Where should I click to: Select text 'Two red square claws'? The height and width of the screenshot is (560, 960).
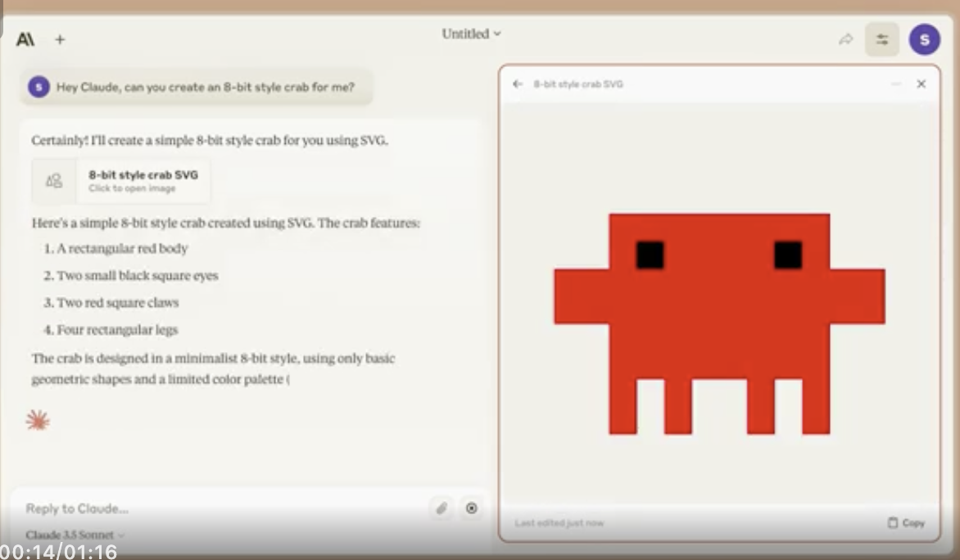pyautogui.click(x=118, y=302)
